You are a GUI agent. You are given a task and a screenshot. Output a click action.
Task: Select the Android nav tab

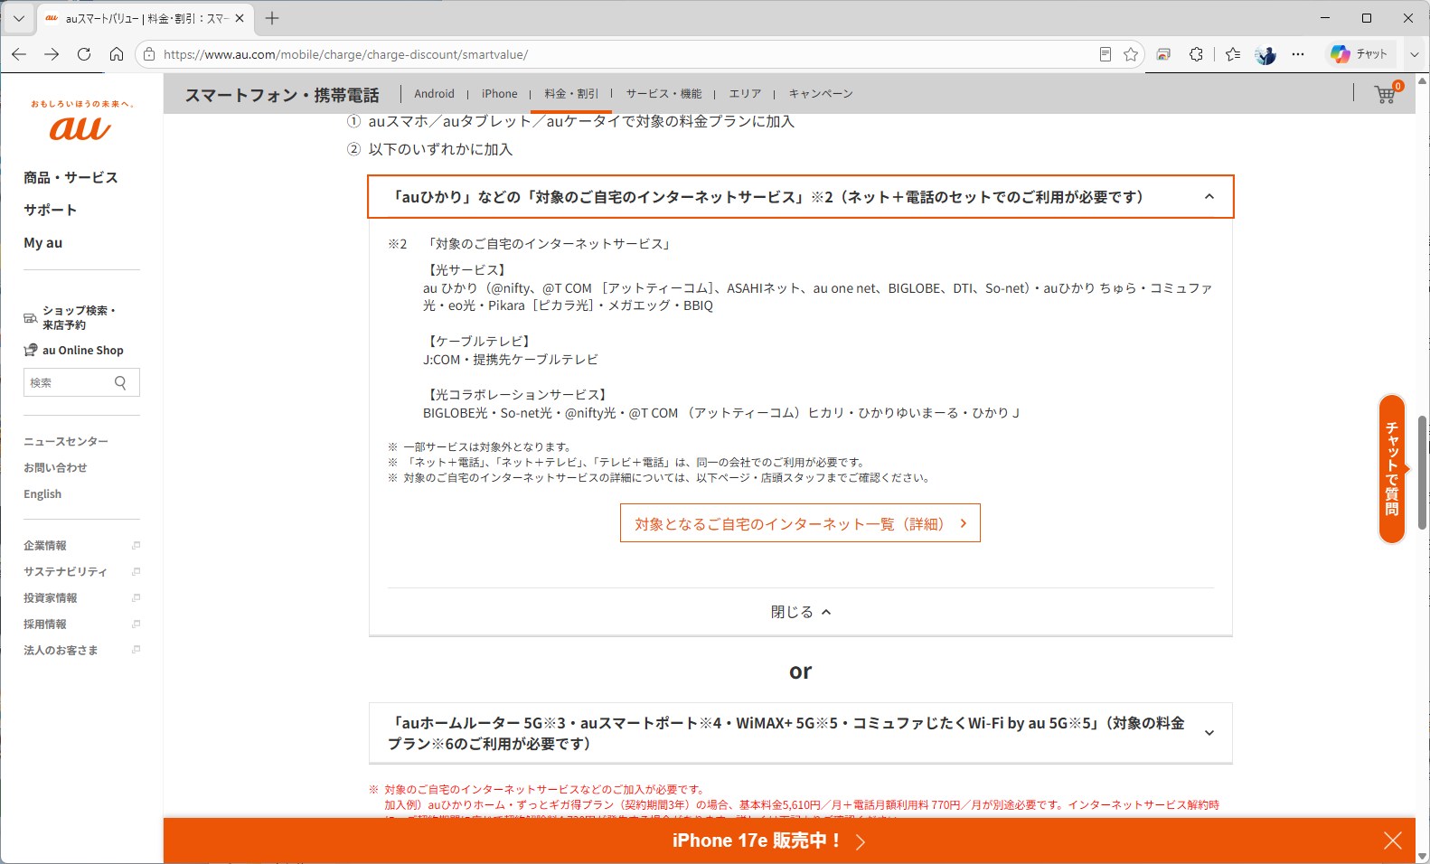434,93
